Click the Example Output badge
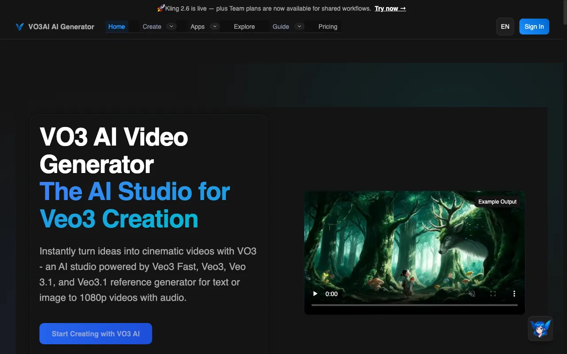Screen dimensions: 567x354 click(497, 202)
